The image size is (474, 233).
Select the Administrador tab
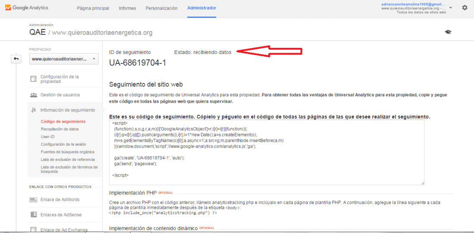coord(202,8)
